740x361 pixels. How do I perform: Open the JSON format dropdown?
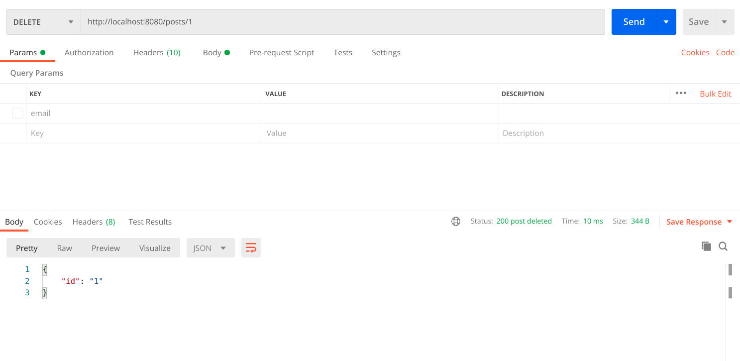(x=210, y=248)
